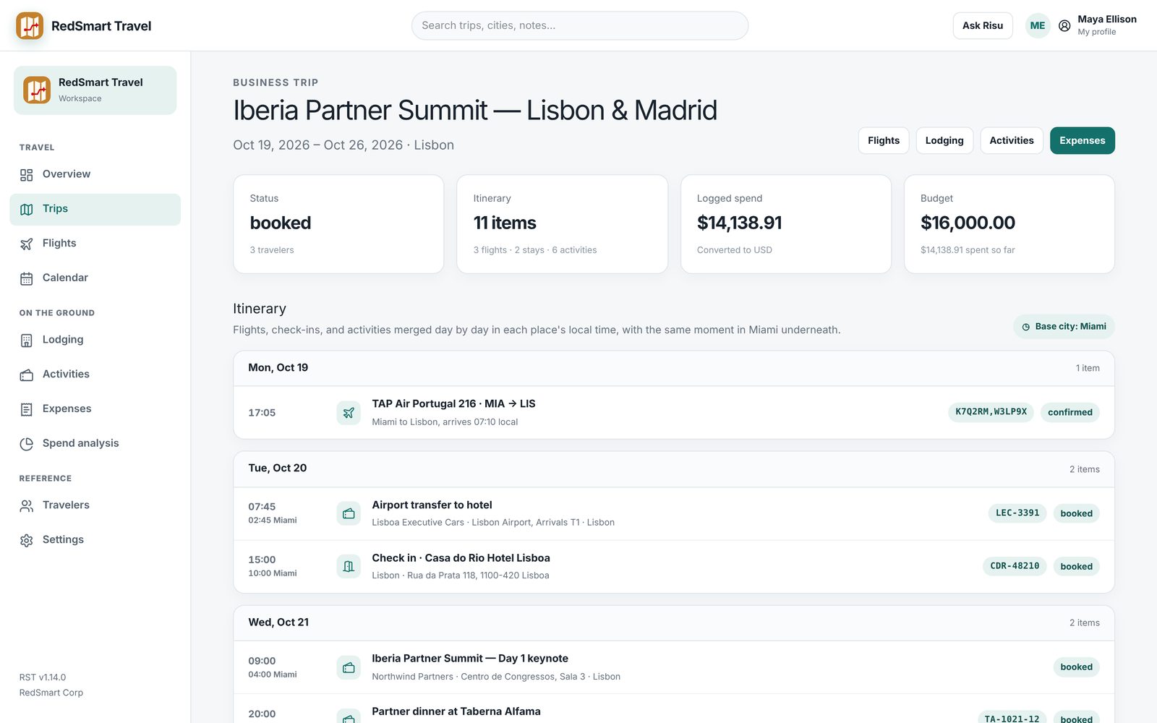
Task: Click the Itinerary 11 items card
Action: click(563, 224)
